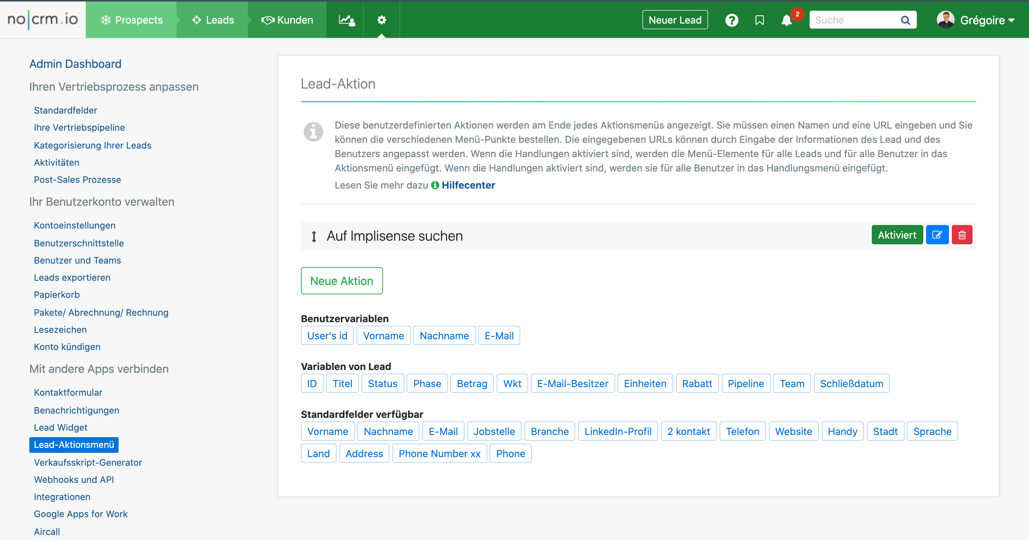The height and width of the screenshot is (540, 1029).
Task: Open the Hilfecenter link
Action: click(x=468, y=185)
